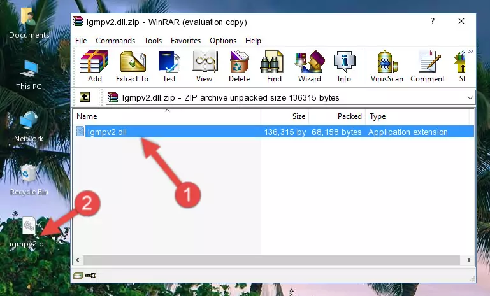490x296 pixels.
Task: Open the Options menu
Action: [223, 41]
